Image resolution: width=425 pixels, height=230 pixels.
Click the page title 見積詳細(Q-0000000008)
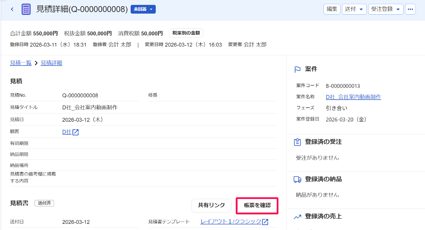[x=82, y=9]
